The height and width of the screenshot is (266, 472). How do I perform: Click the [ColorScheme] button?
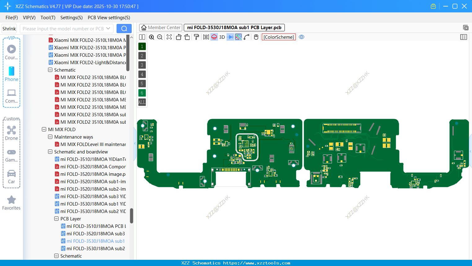279,37
